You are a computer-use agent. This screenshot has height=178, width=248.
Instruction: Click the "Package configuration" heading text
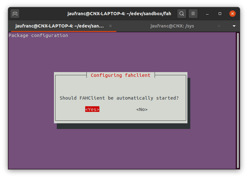(x=38, y=36)
